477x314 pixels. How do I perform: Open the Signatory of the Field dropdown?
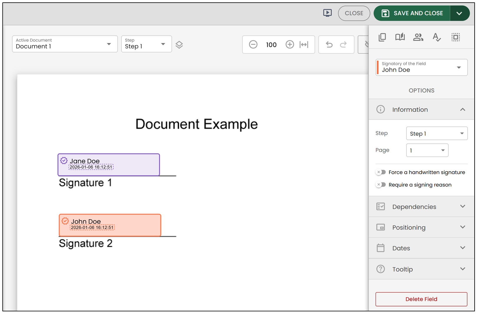pos(421,67)
